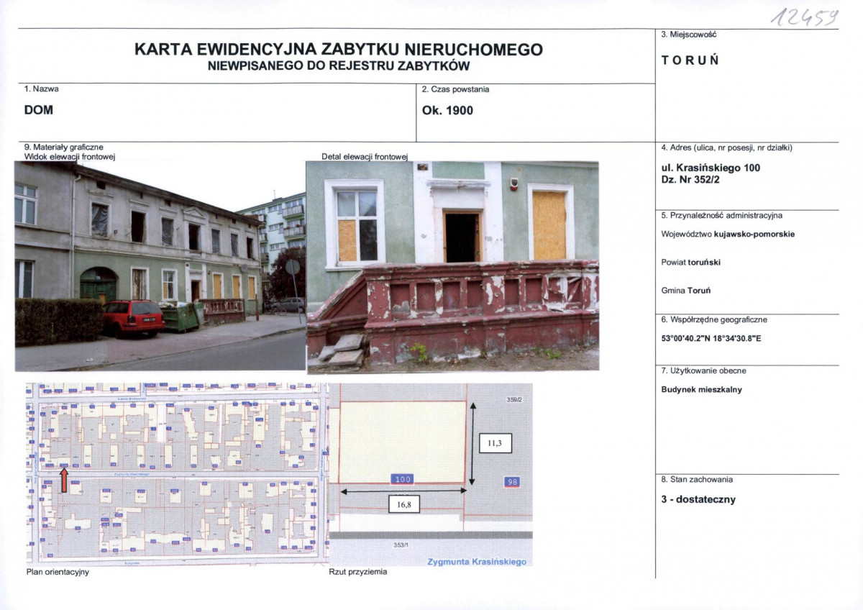Viewport: 863px width, 610px height.
Task: Click caption 'Widok elewacji frontowej'
Action: tap(70, 156)
